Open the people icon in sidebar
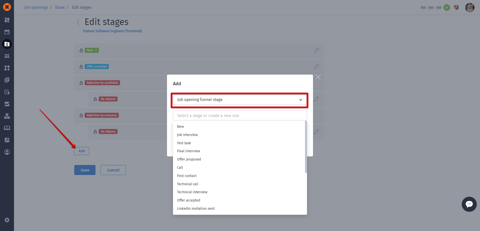 click(7, 56)
